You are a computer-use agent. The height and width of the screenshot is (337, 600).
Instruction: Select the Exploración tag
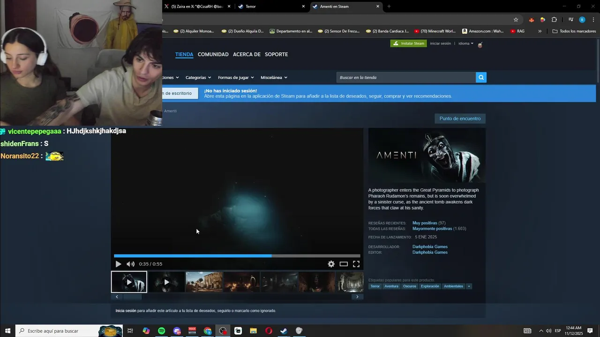[x=430, y=286]
